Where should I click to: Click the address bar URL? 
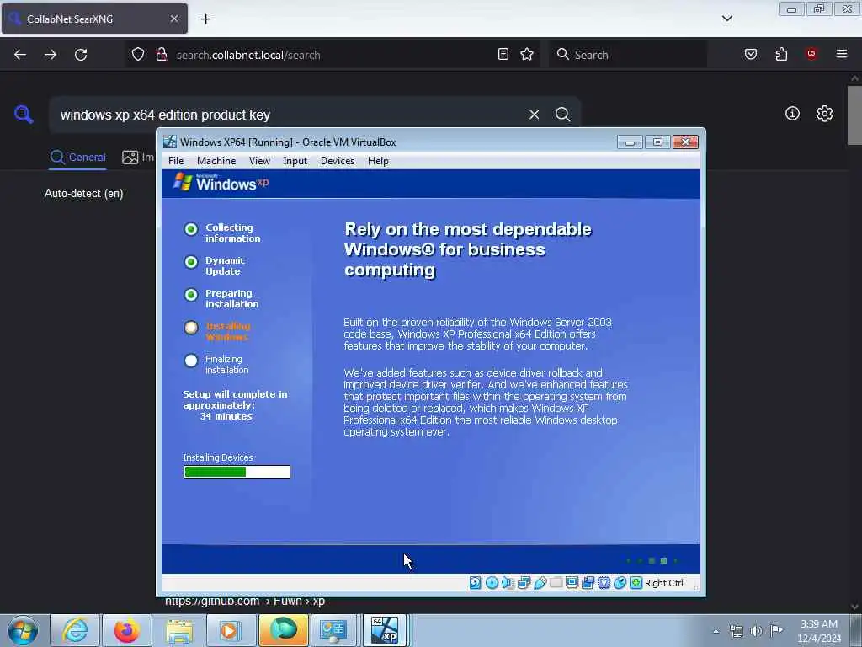point(248,55)
